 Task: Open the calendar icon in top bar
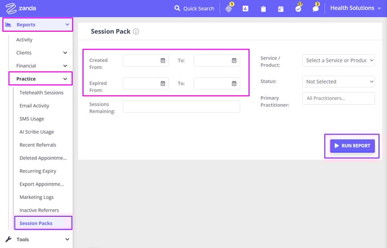coord(280,9)
